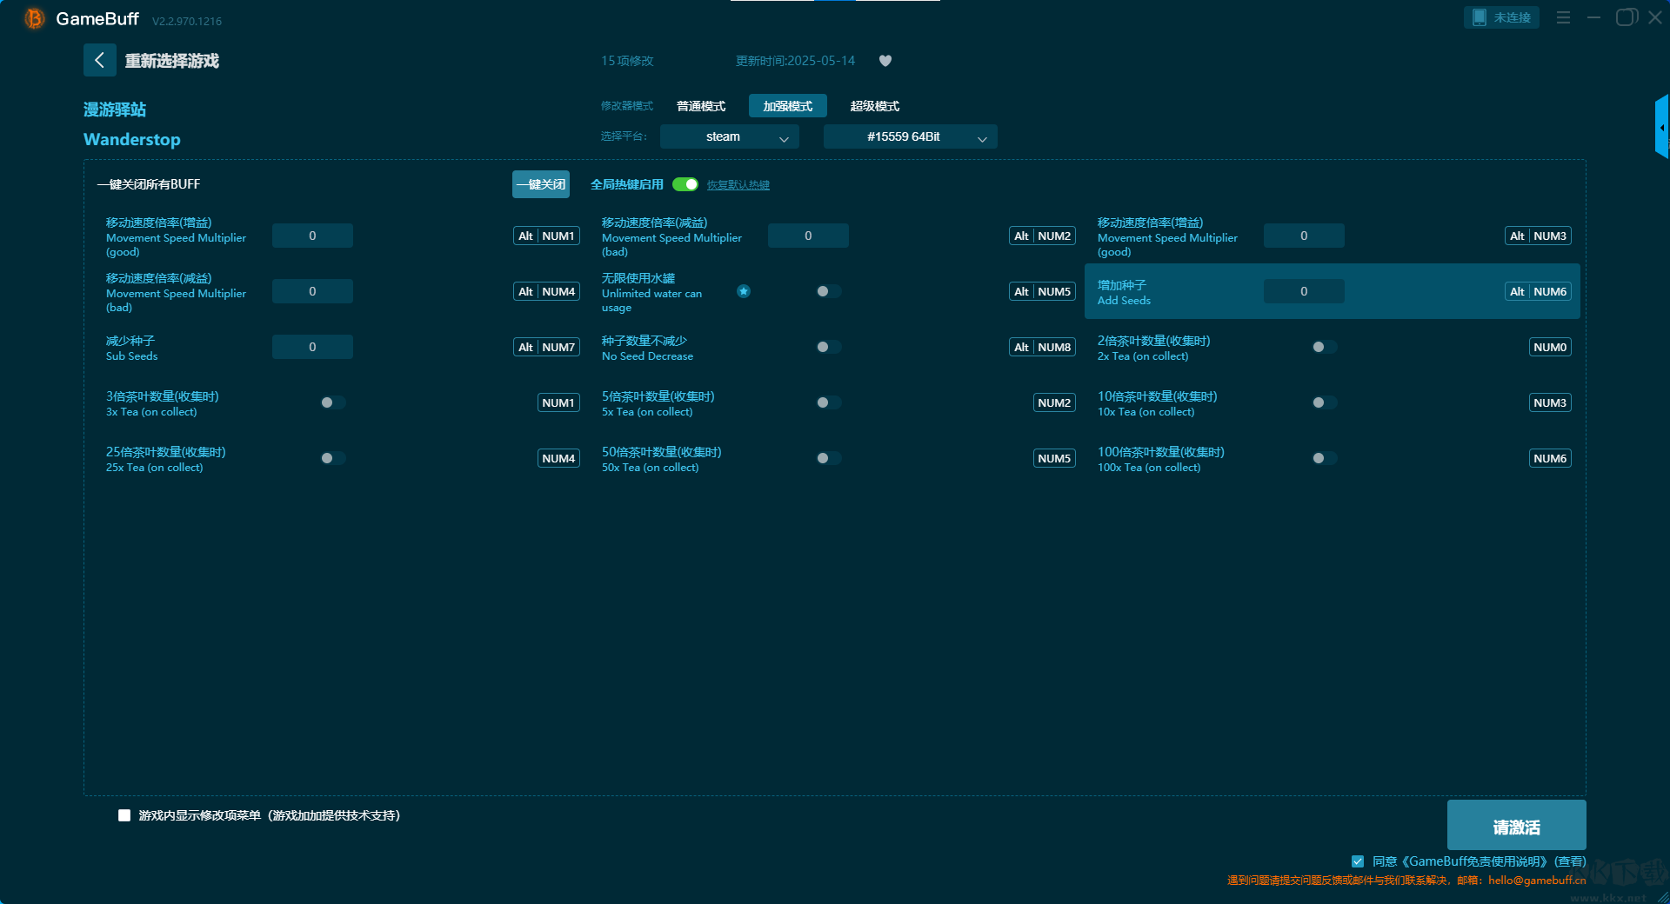Open the hamburger menu icon
1670x904 pixels.
(x=1563, y=17)
